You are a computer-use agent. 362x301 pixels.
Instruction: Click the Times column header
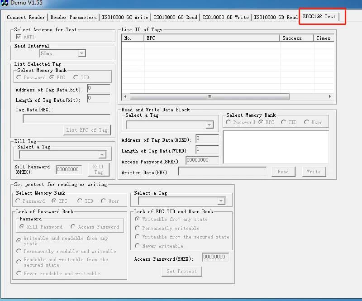[x=324, y=38]
